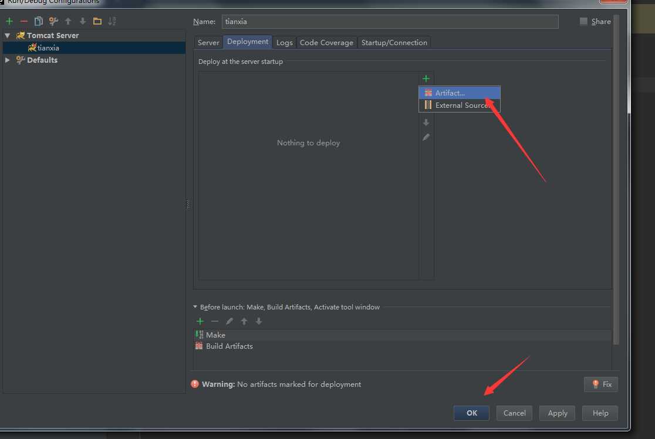Viewport: 655px width, 439px height.
Task: Toggle the Share checkbox
Action: (583, 21)
